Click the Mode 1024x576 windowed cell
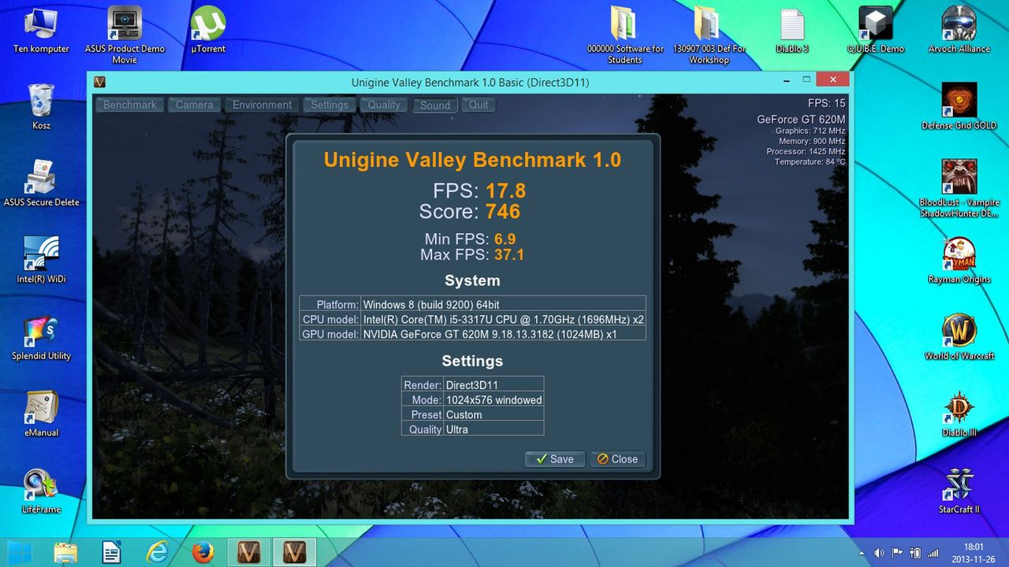The image size is (1009, 567). click(493, 400)
